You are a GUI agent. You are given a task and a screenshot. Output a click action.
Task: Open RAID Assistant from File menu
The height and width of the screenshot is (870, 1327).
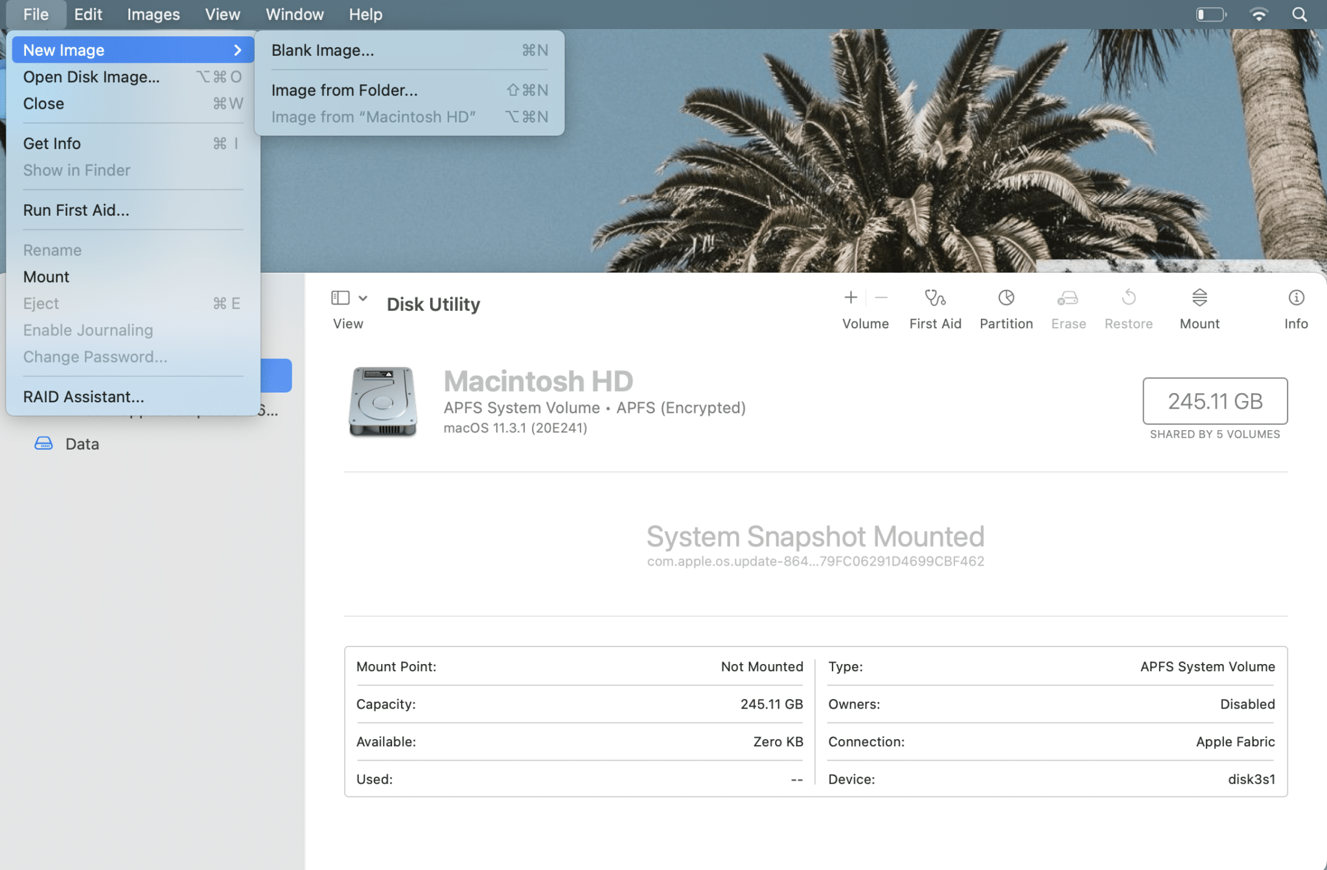[x=83, y=396]
